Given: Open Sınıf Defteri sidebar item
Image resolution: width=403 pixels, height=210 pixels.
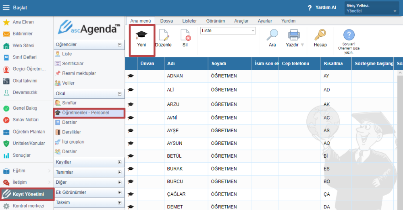Looking at the screenshot, I should tap(25, 57).
